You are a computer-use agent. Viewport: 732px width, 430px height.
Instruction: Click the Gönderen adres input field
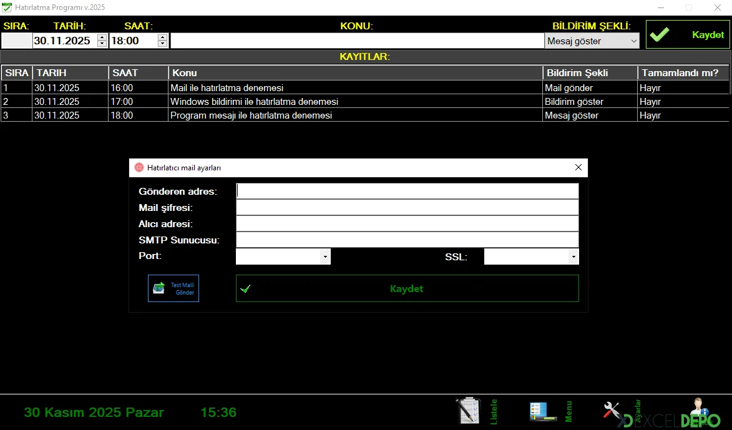(x=407, y=191)
